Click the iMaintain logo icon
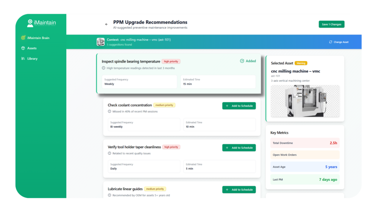The image size is (377, 212). (x=30, y=23)
